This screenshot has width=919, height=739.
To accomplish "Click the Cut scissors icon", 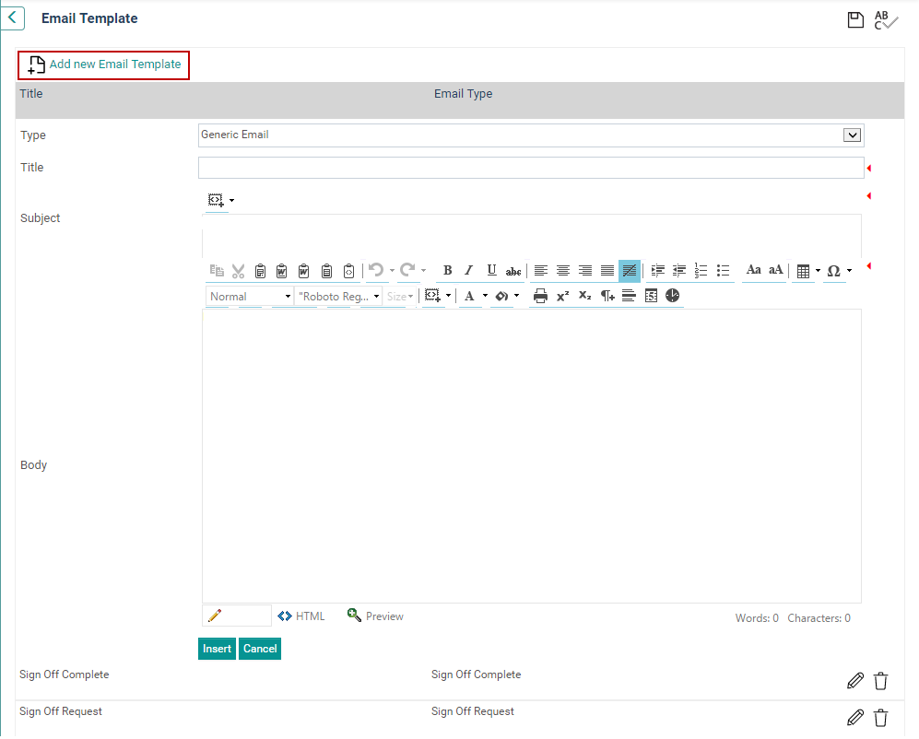I will (x=238, y=271).
